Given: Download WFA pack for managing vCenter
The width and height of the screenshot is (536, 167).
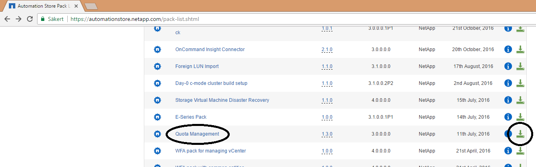Looking at the screenshot, I should point(520,151).
